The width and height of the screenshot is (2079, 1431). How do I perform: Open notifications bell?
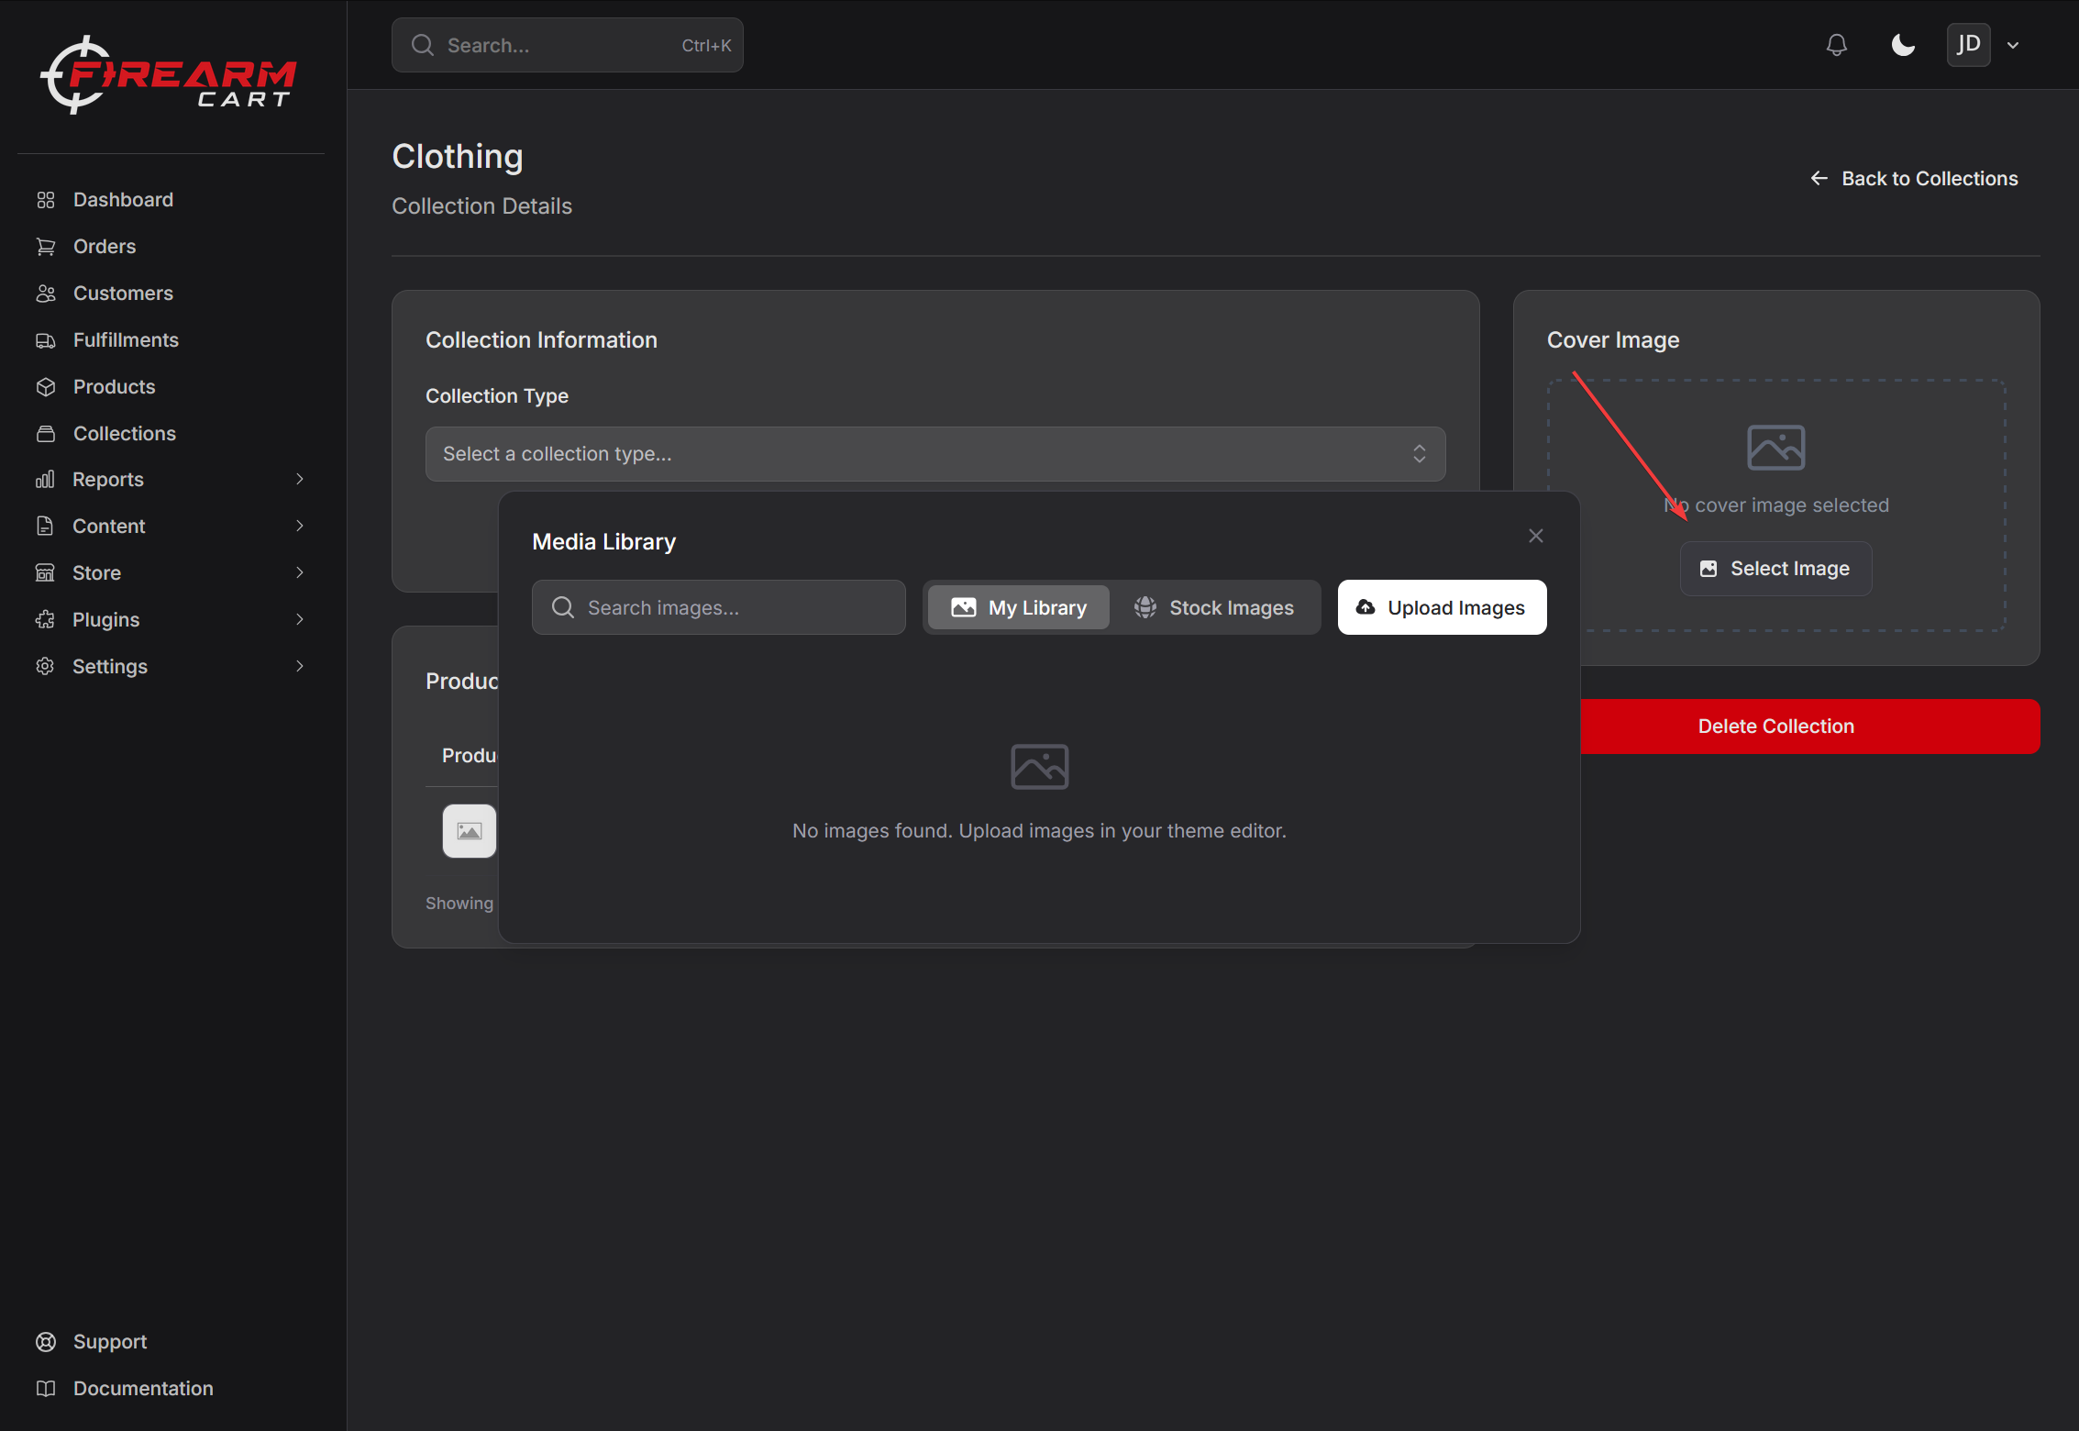click(1837, 45)
